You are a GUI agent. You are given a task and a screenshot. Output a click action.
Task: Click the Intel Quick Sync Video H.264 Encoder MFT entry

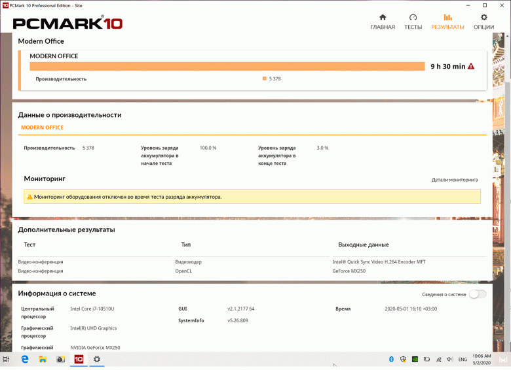(x=379, y=261)
